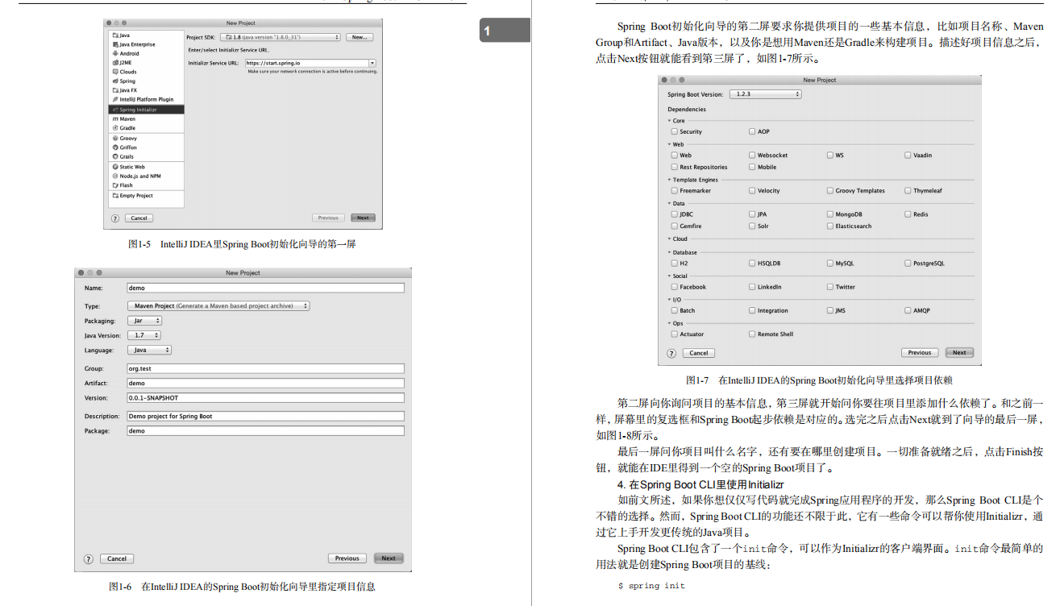The height and width of the screenshot is (606, 1060).
Task: Click the New... SDK button
Action: 360,37
